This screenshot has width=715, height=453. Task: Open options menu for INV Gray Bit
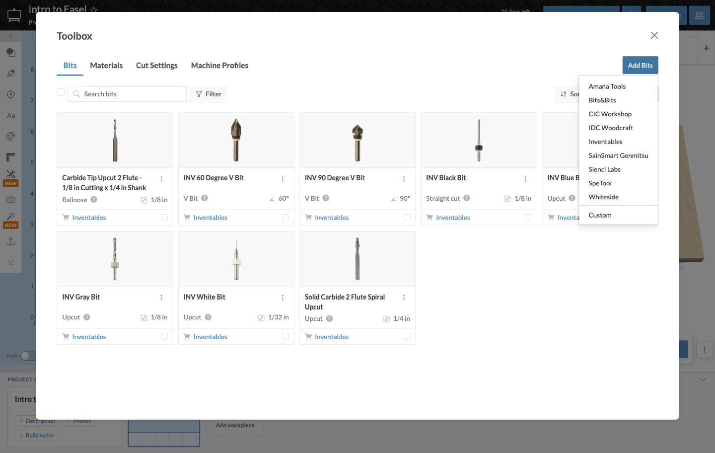click(161, 298)
